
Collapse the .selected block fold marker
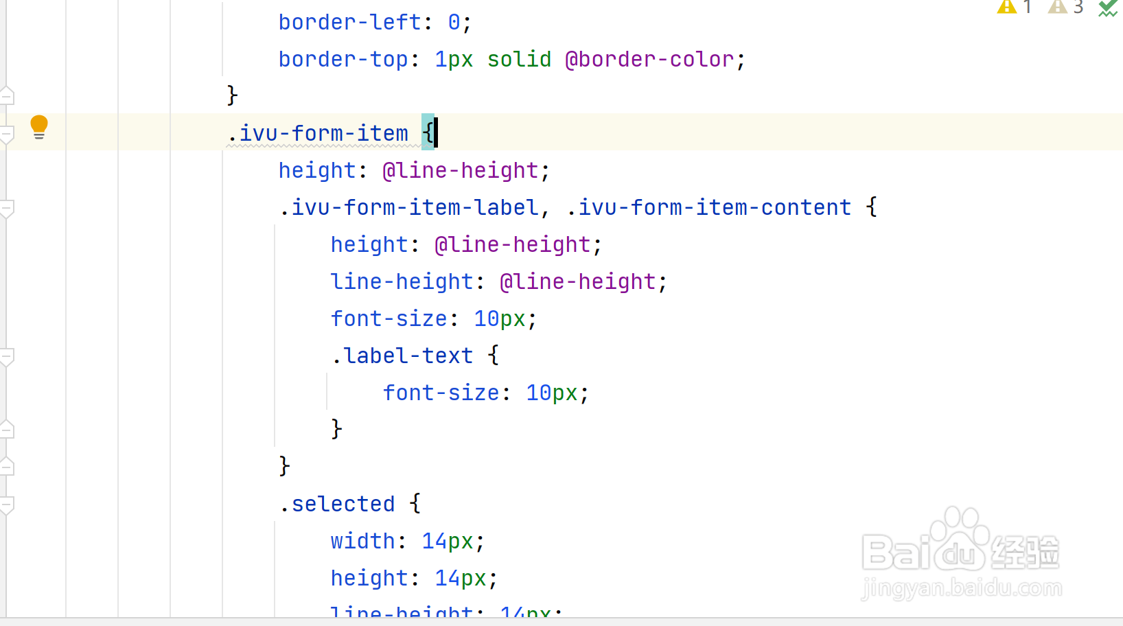click(8, 505)
